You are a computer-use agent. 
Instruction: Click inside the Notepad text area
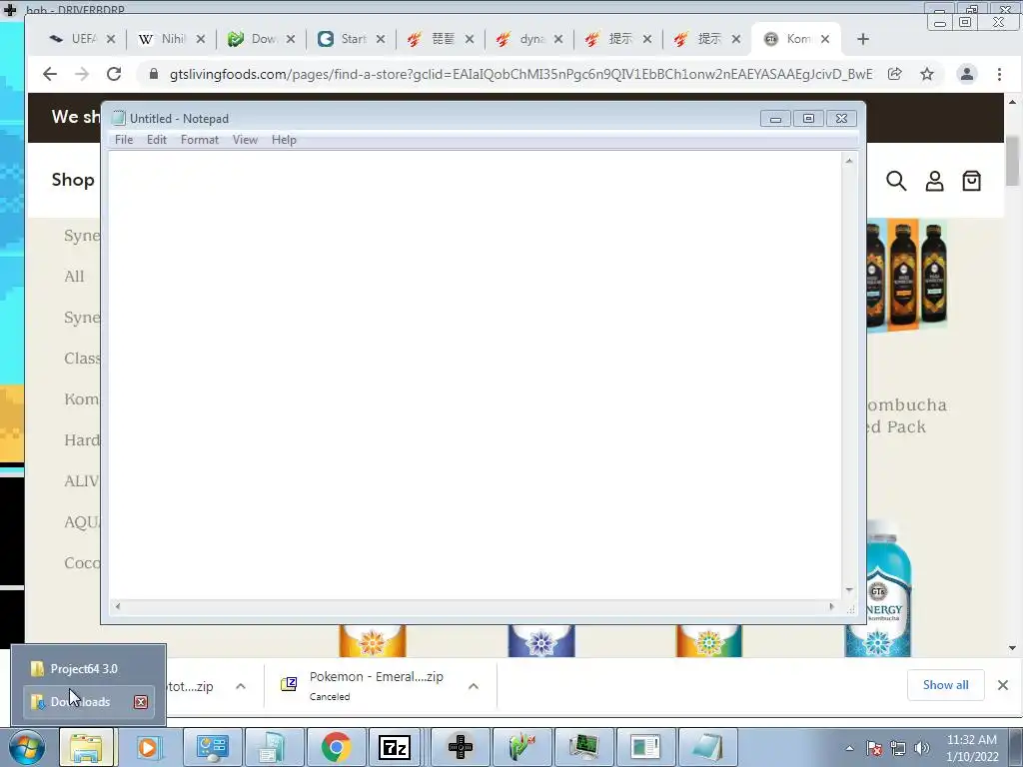[x=475, y=376]
